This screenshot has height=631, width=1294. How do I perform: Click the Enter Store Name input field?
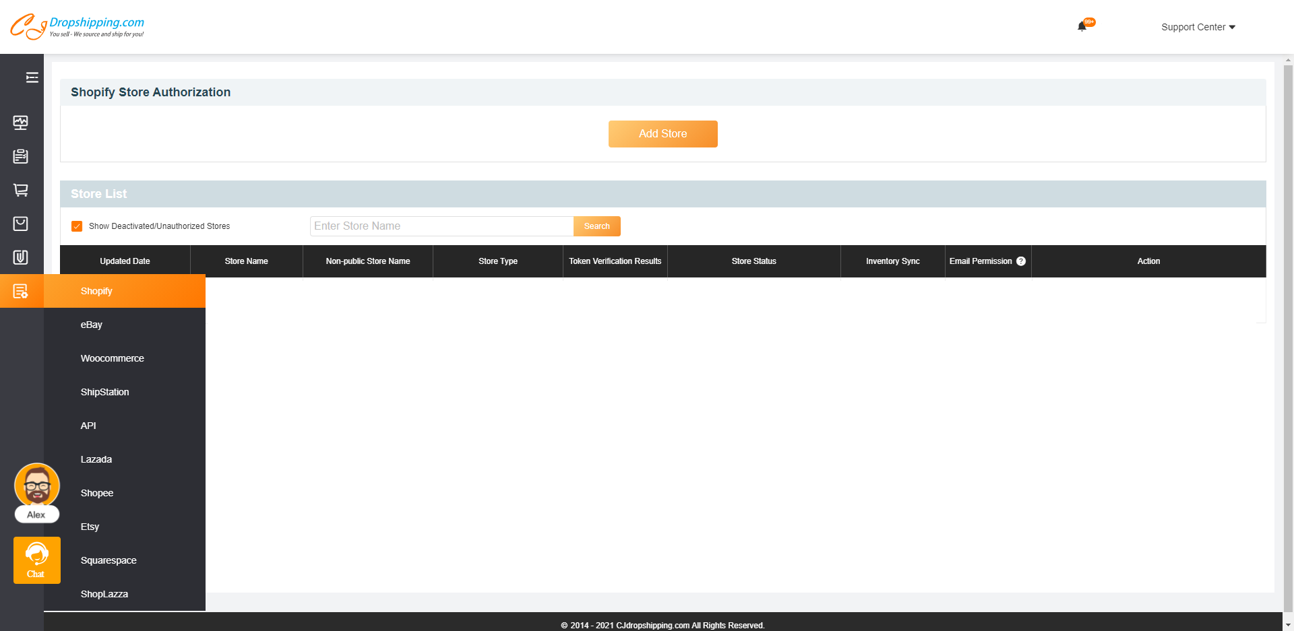coord(441,226)
